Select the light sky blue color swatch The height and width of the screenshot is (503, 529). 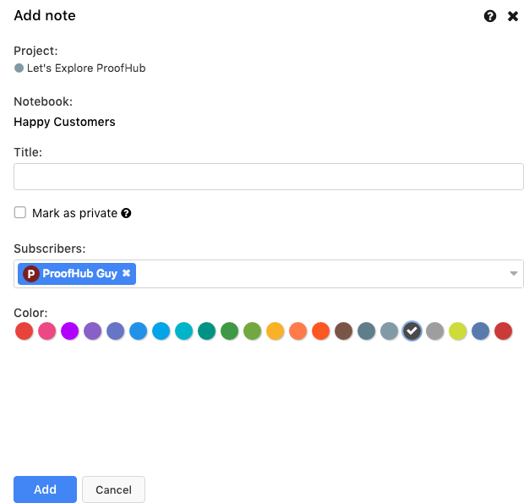click(161, 331)
